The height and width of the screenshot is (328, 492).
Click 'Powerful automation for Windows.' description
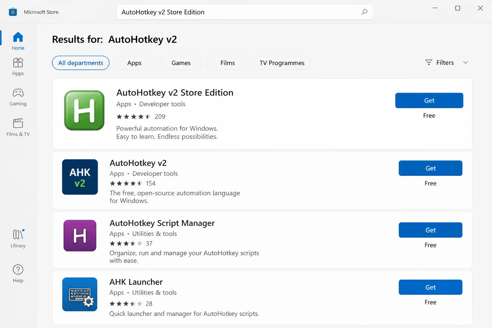coord(167,128)
